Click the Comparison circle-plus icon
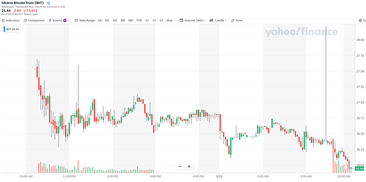Screen dimensions: 366x182 [x=25, y=20]
